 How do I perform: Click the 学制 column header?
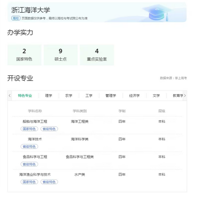(122, 111)
